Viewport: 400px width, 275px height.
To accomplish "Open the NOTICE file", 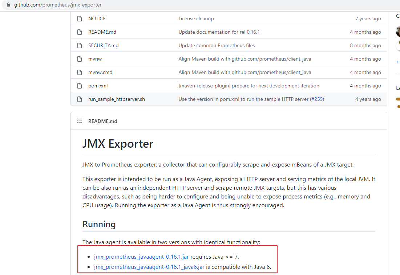I will (x=97, y=19).
